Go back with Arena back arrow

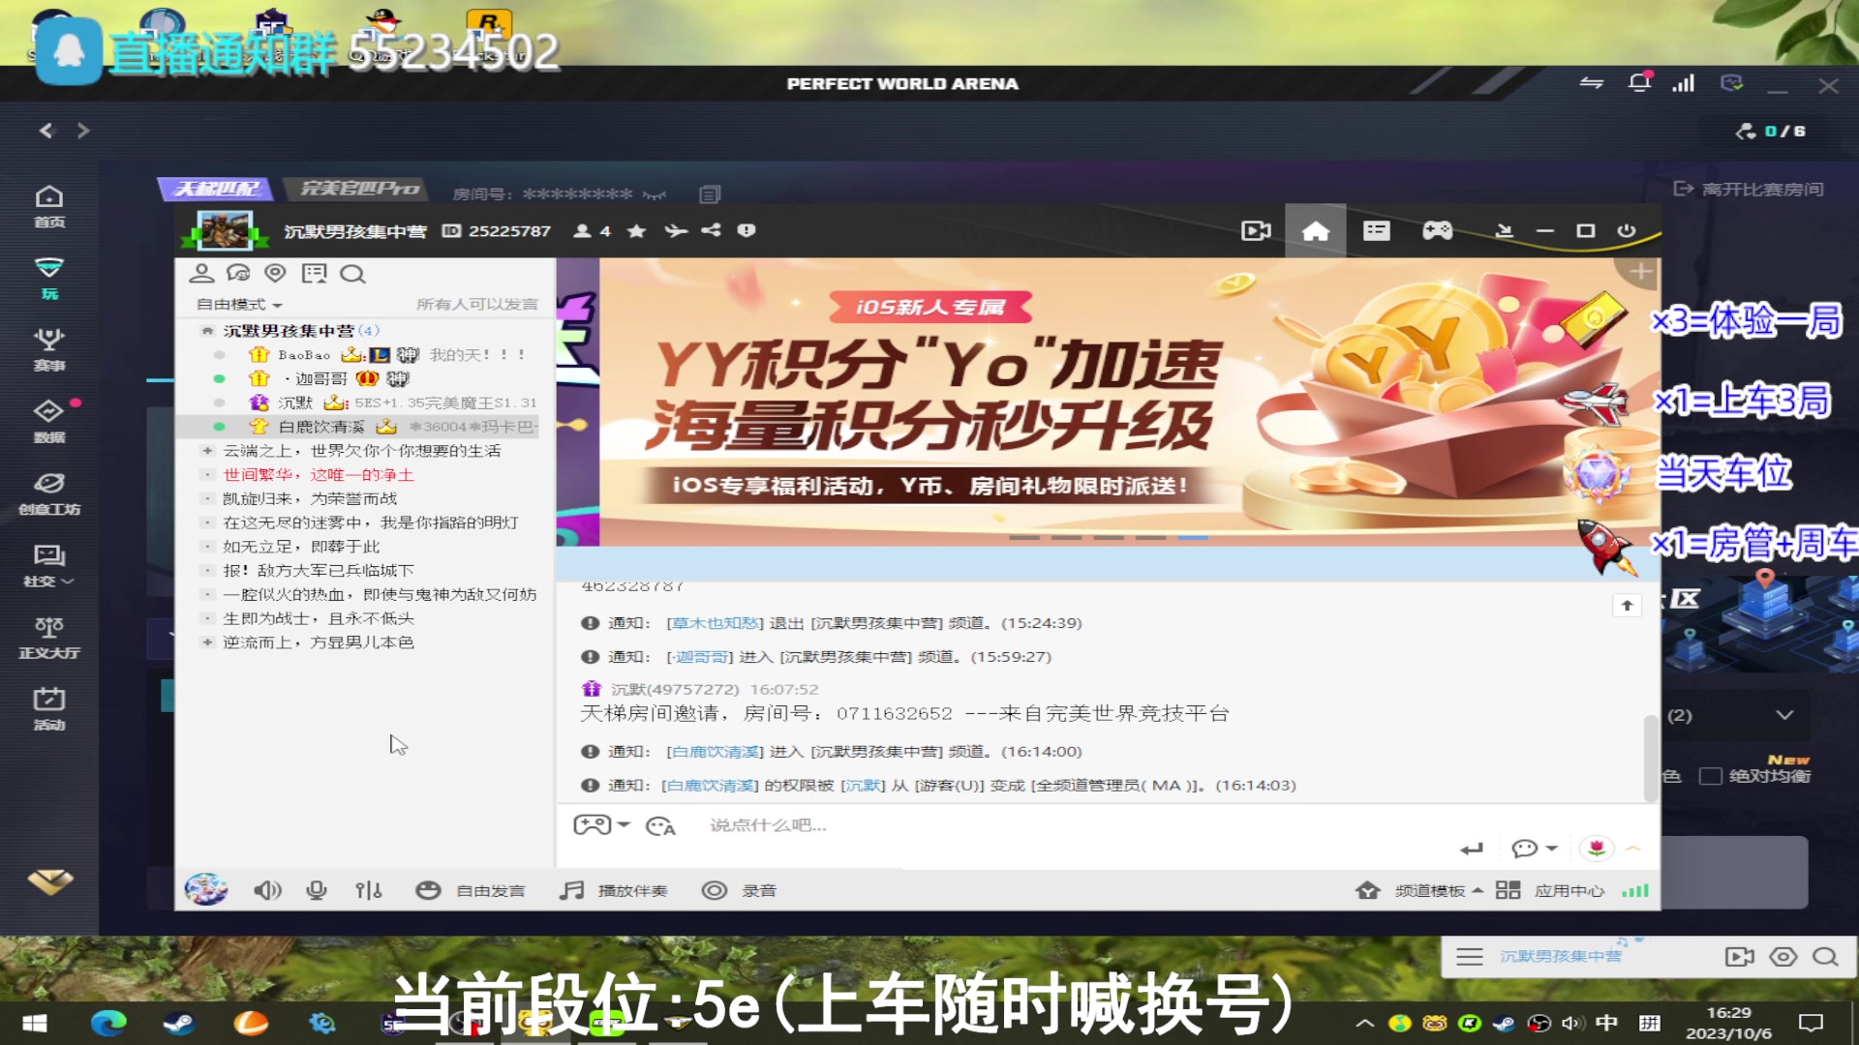click(46, 131)
